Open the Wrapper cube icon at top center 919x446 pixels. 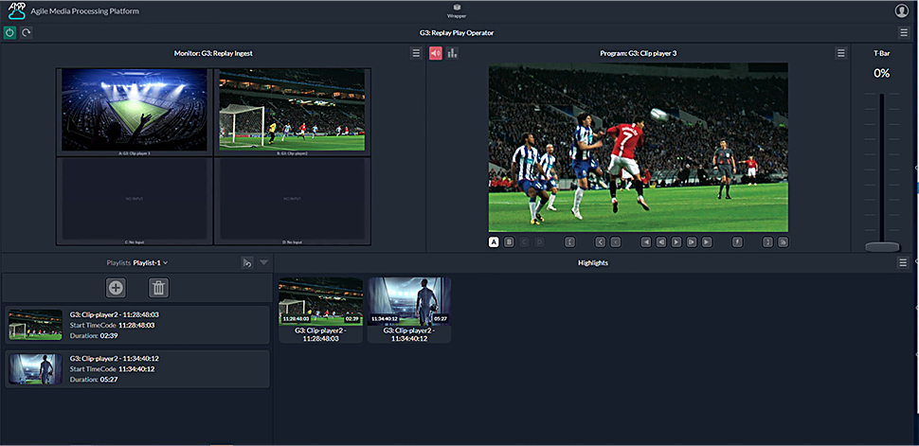point(457,7)
